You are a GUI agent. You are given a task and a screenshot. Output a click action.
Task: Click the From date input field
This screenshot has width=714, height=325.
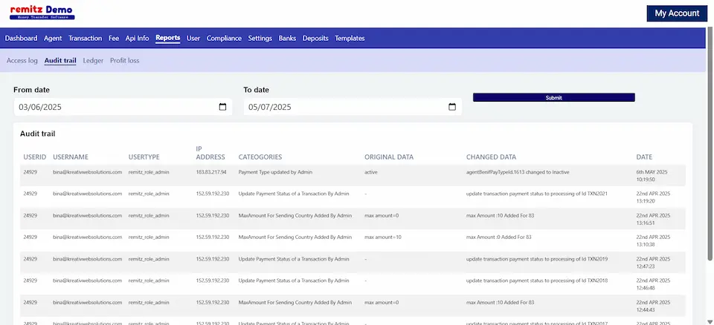[x=112, y=107]
